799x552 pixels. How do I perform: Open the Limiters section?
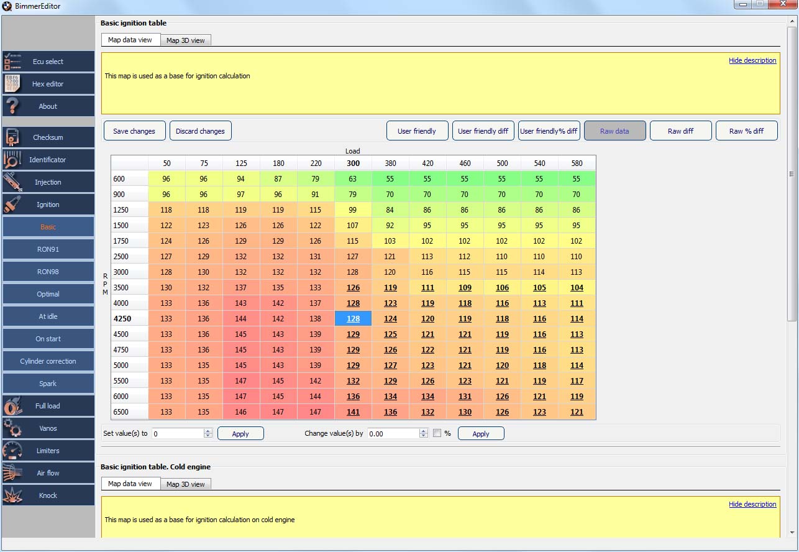[x=48, y=451]
